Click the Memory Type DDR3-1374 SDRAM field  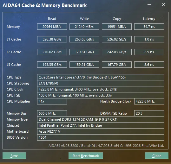coord(101,119)
